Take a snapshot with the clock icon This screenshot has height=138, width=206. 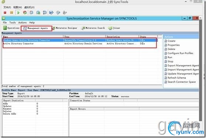tap(31, 13)
